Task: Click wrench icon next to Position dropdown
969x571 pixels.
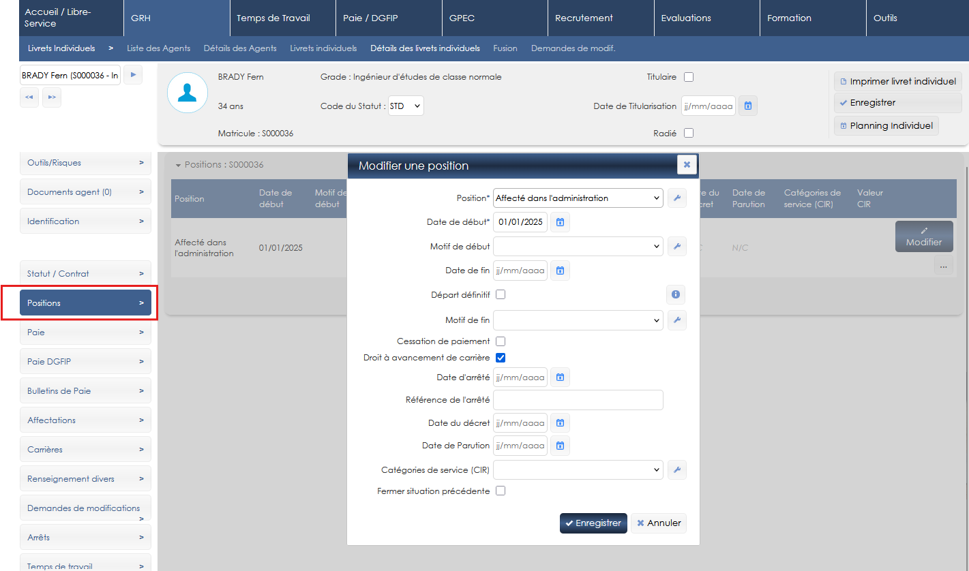Action: (676, 198)
